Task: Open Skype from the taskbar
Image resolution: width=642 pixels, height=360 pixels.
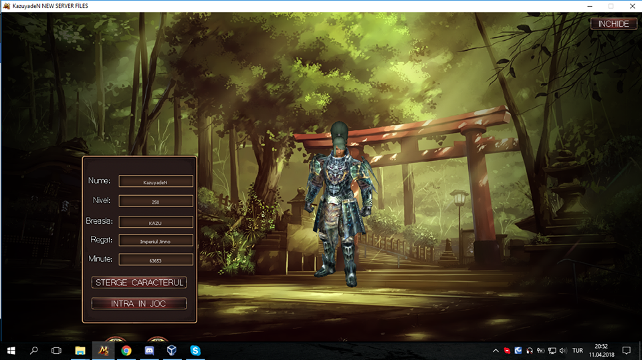Action: pos(195,351)
